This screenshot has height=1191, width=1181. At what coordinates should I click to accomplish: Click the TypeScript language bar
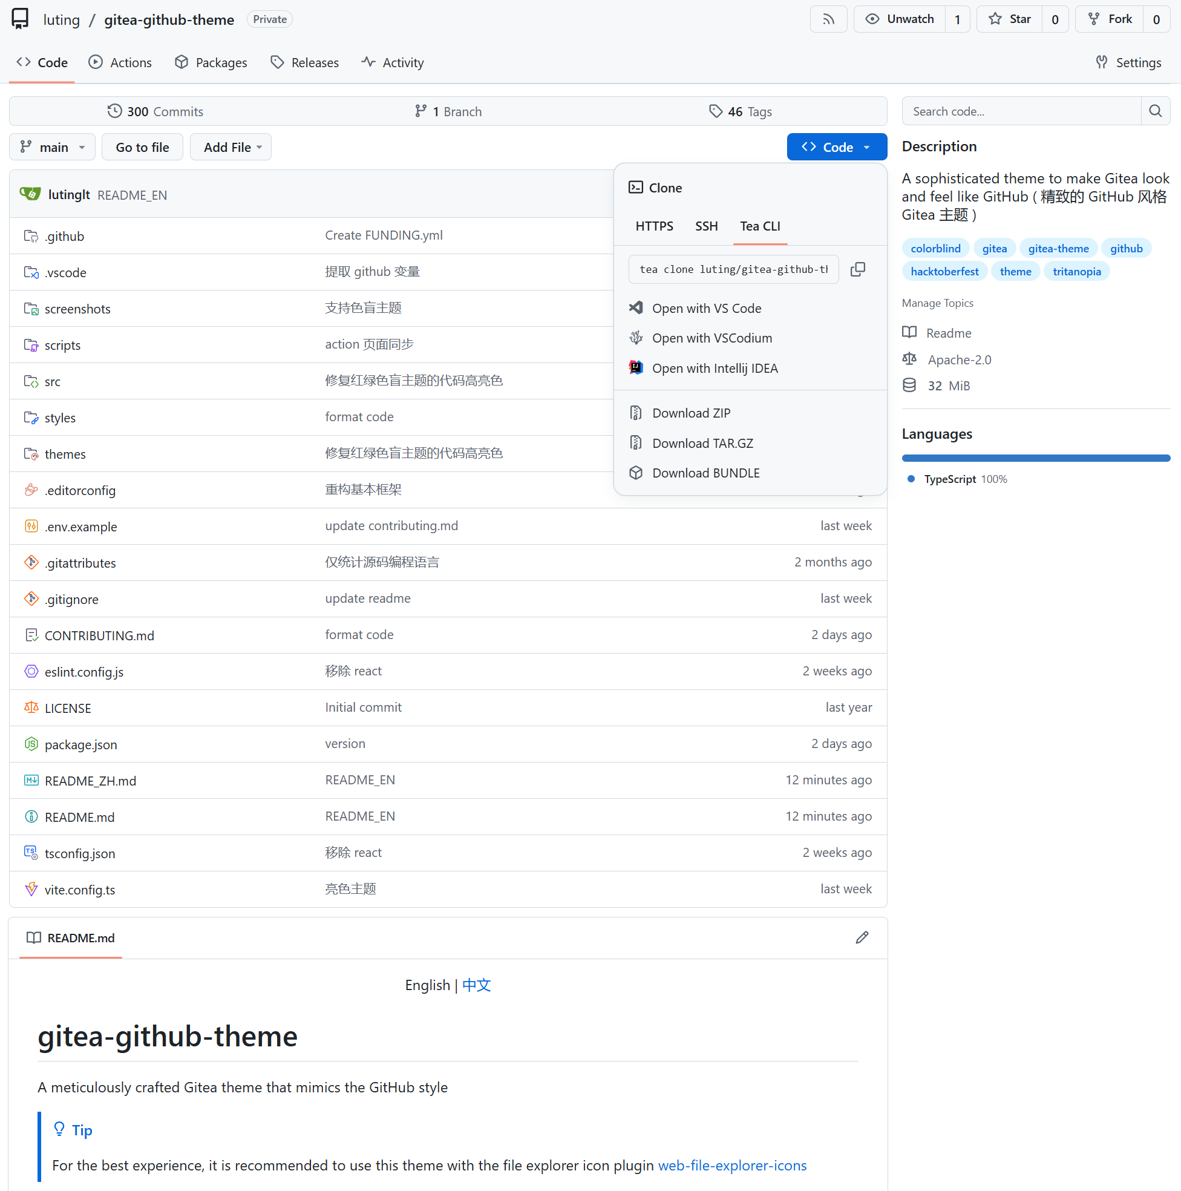pos(1036,458)
